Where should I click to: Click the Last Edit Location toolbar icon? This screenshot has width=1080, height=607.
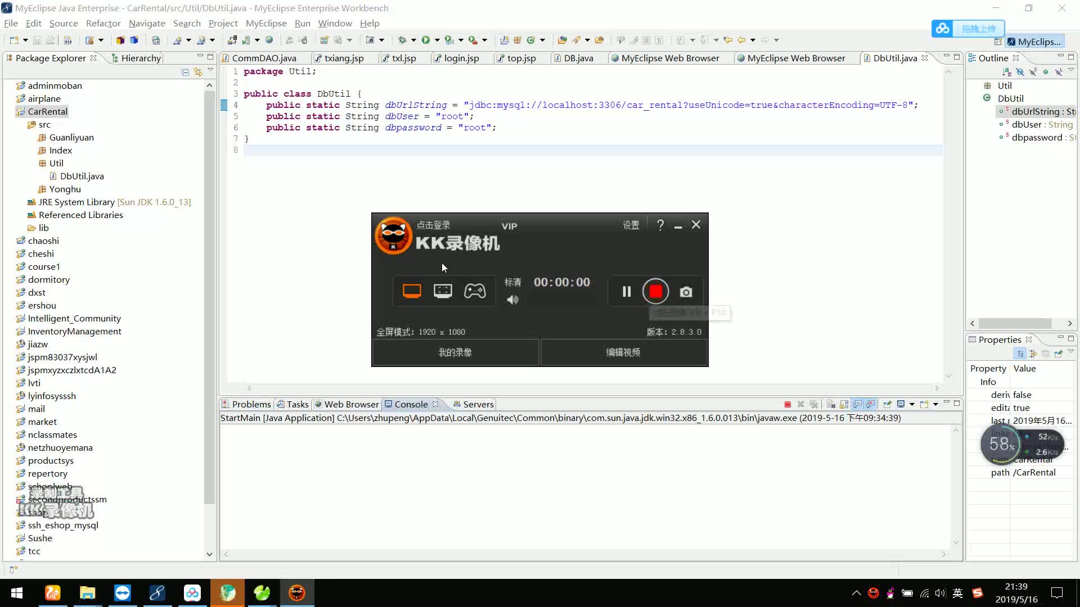[x=728, y=40]
